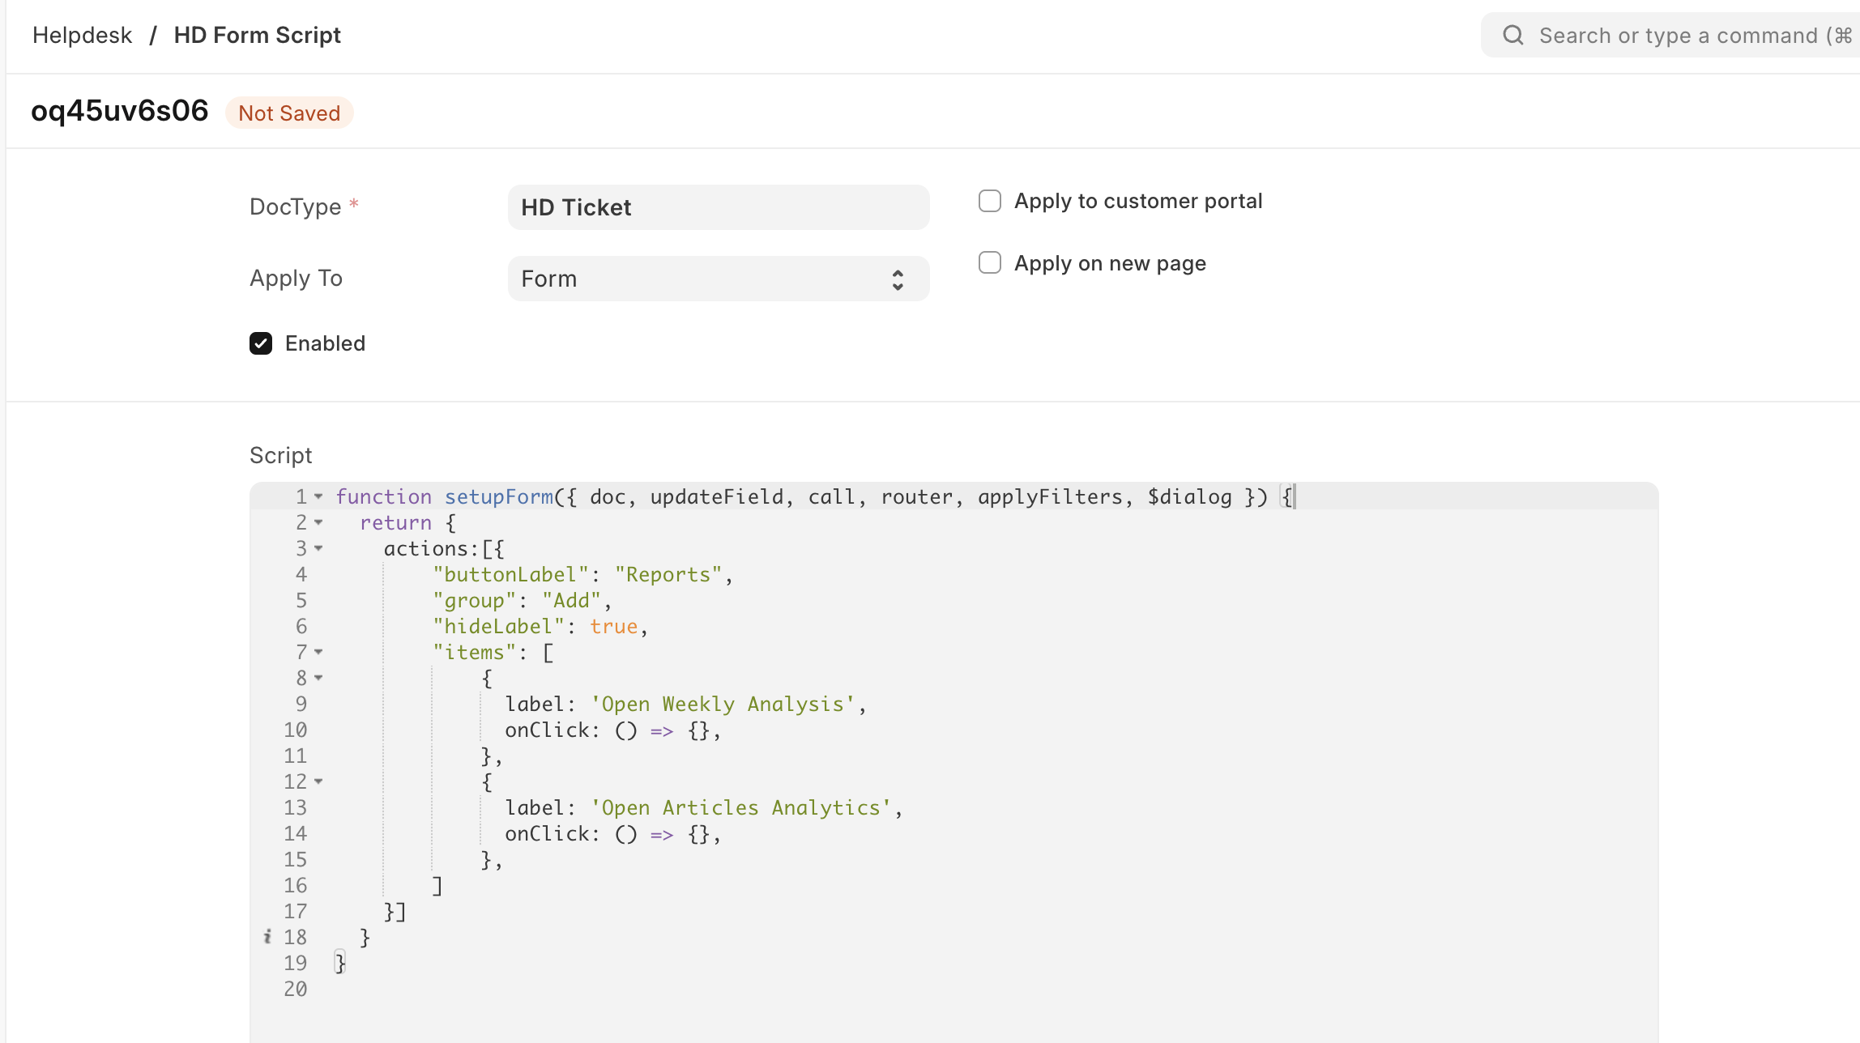The image size is (1860, 1043).
Task: Check Apply to customer portal
Action: [990, 201]
